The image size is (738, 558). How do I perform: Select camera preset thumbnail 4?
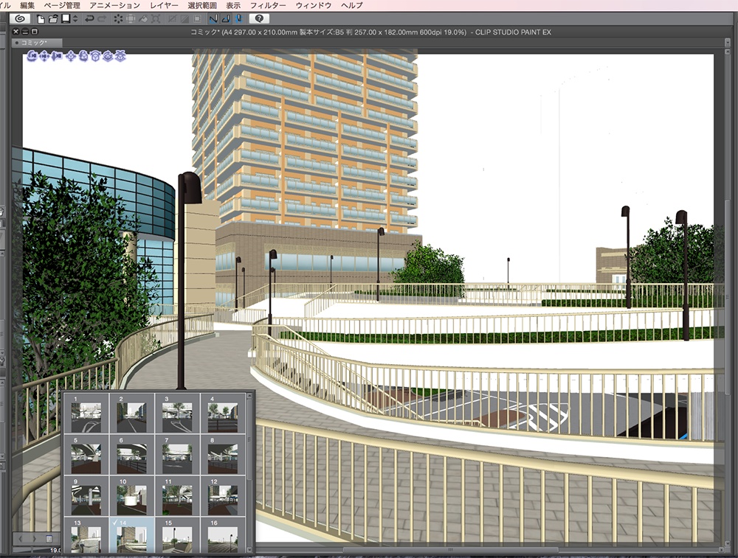[x=223, y=414]
